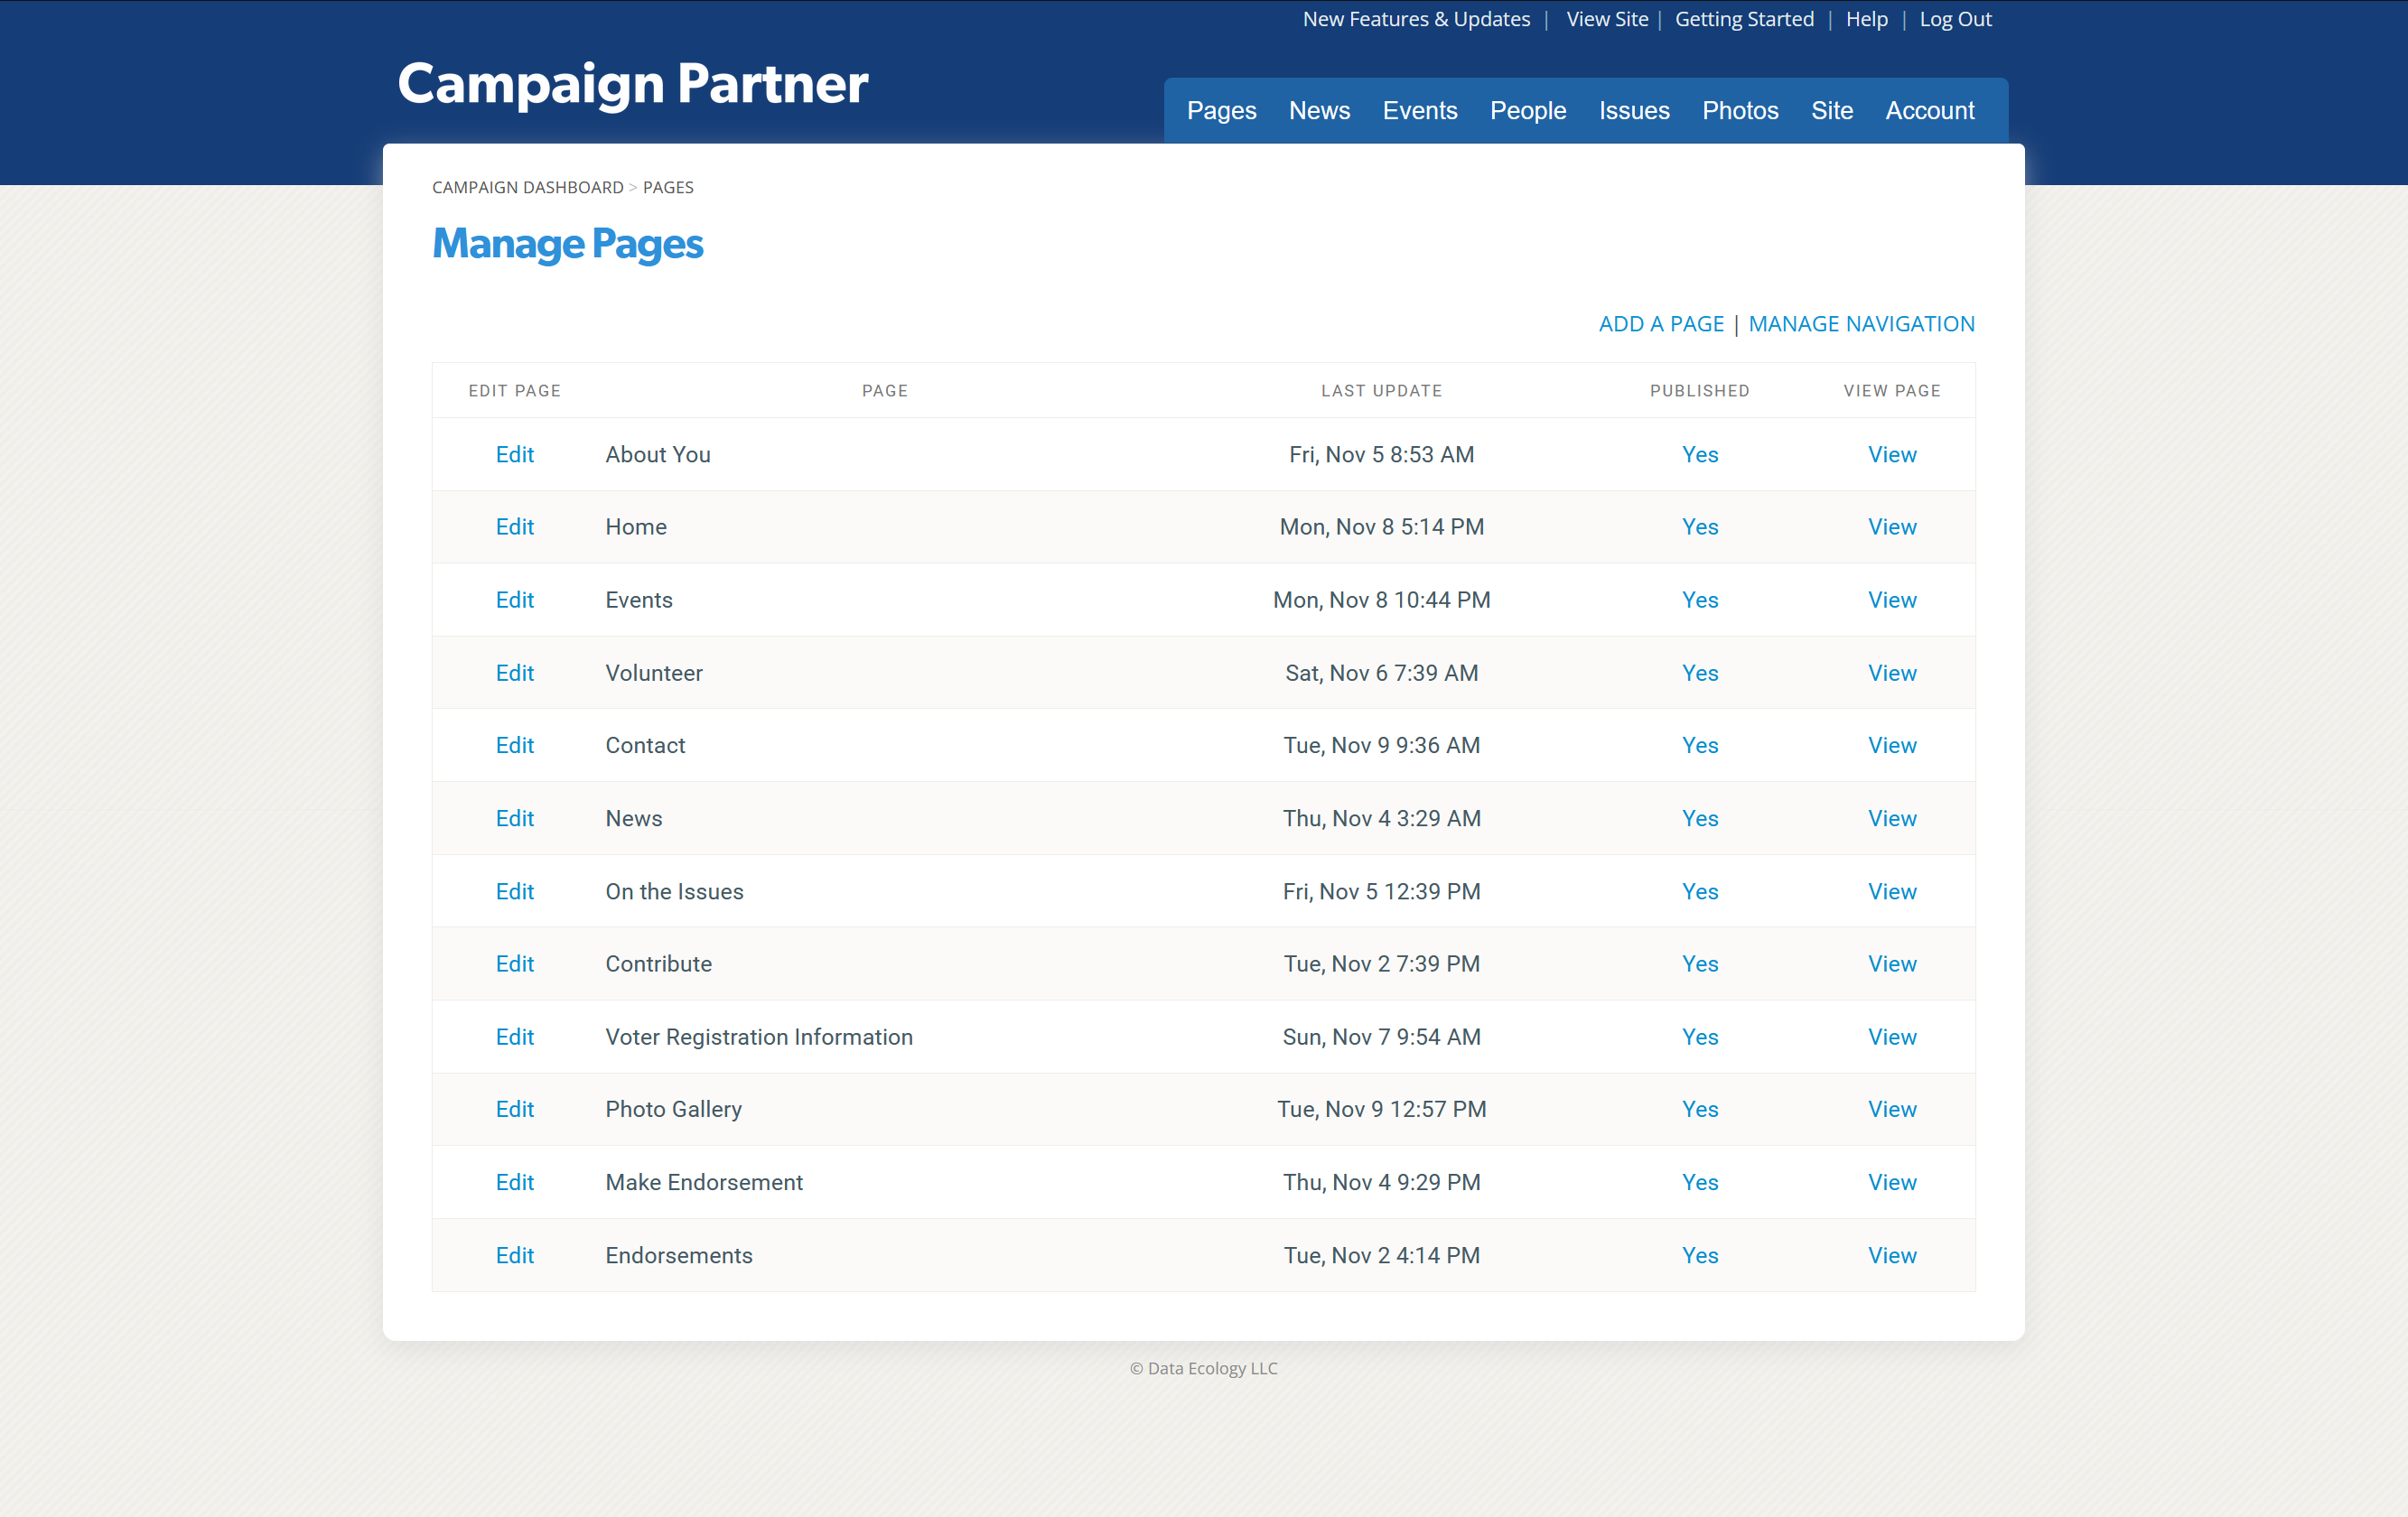
Task: Click the Data Ecology LLC footer text
Action: (x=1203, y=1368)
